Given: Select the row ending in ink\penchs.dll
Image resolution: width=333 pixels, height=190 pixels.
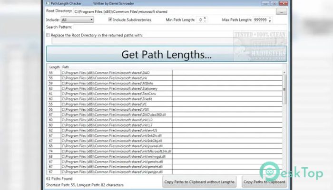Looking at the screenshot, I should 165,161.
